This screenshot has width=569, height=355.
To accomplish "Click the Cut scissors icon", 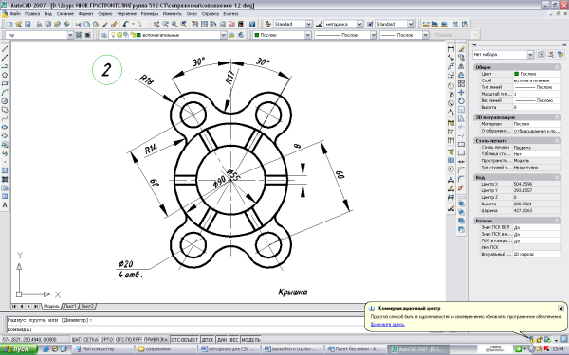I will 78,24.
